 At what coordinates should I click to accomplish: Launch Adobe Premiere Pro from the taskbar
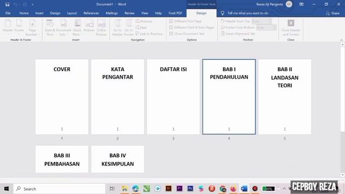point(180,189)
